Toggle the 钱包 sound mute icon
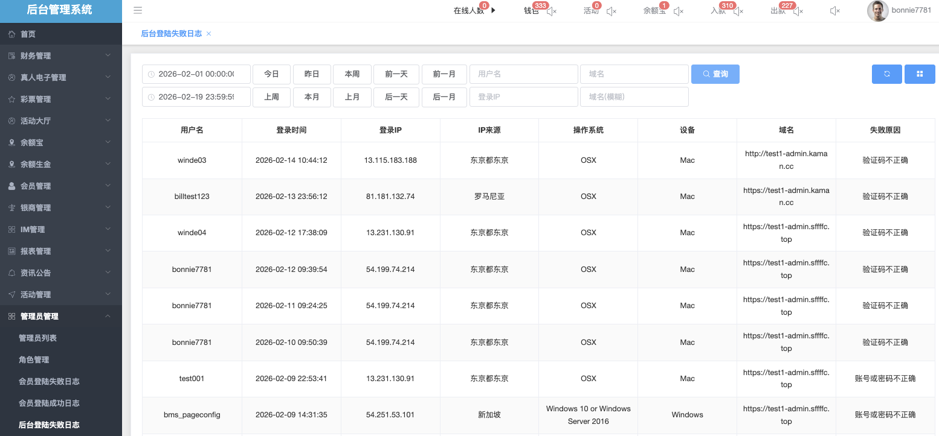Image resolution: width=939 pixels, height=436 pixels. pos(551,11)
